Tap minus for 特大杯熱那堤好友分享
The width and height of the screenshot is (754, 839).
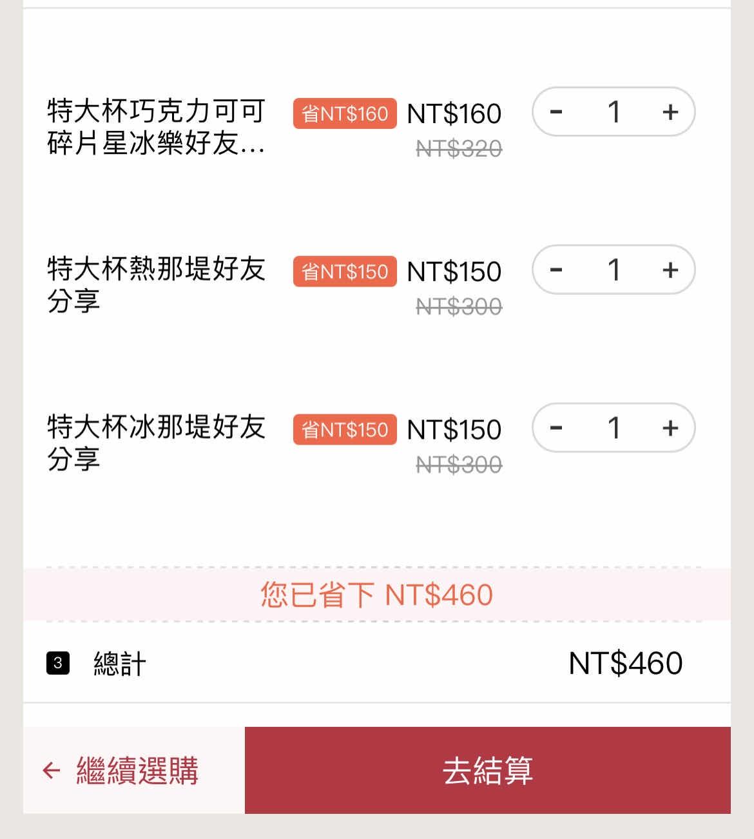pyautogui.click(x=556, y=270)
